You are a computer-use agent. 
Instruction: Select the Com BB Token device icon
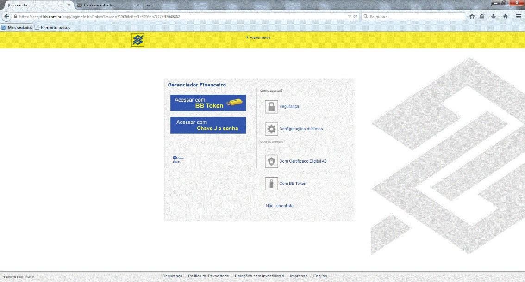tap(271, 184)
